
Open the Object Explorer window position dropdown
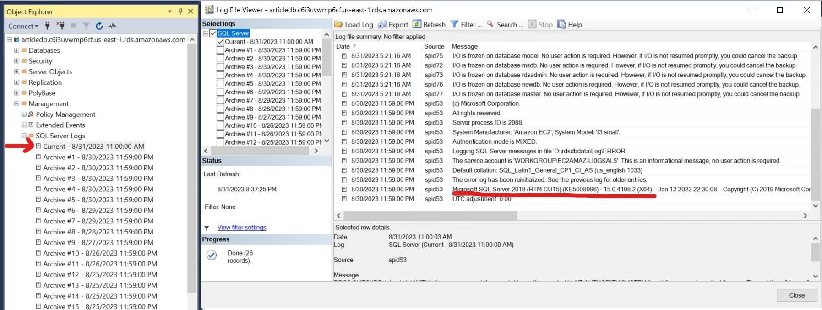169,11
